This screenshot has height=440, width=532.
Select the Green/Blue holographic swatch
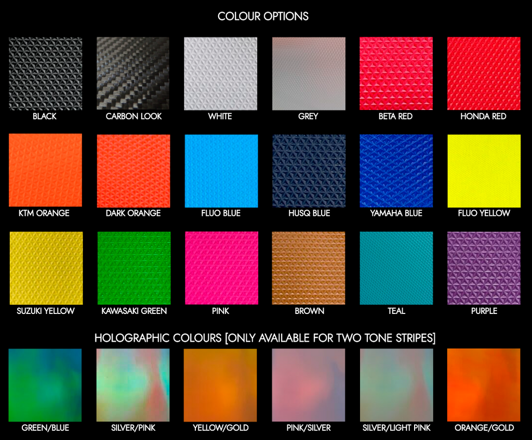[x=45, y=385]
